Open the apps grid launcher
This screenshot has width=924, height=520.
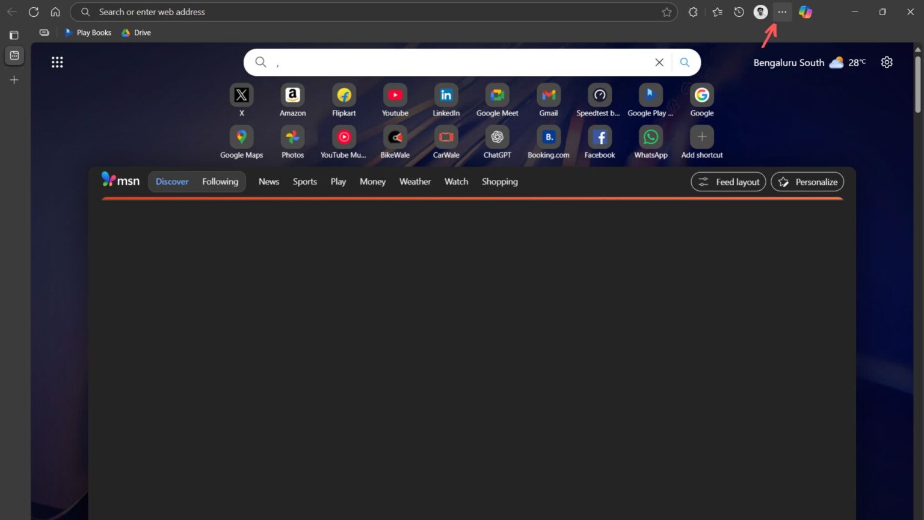(57, 62)
